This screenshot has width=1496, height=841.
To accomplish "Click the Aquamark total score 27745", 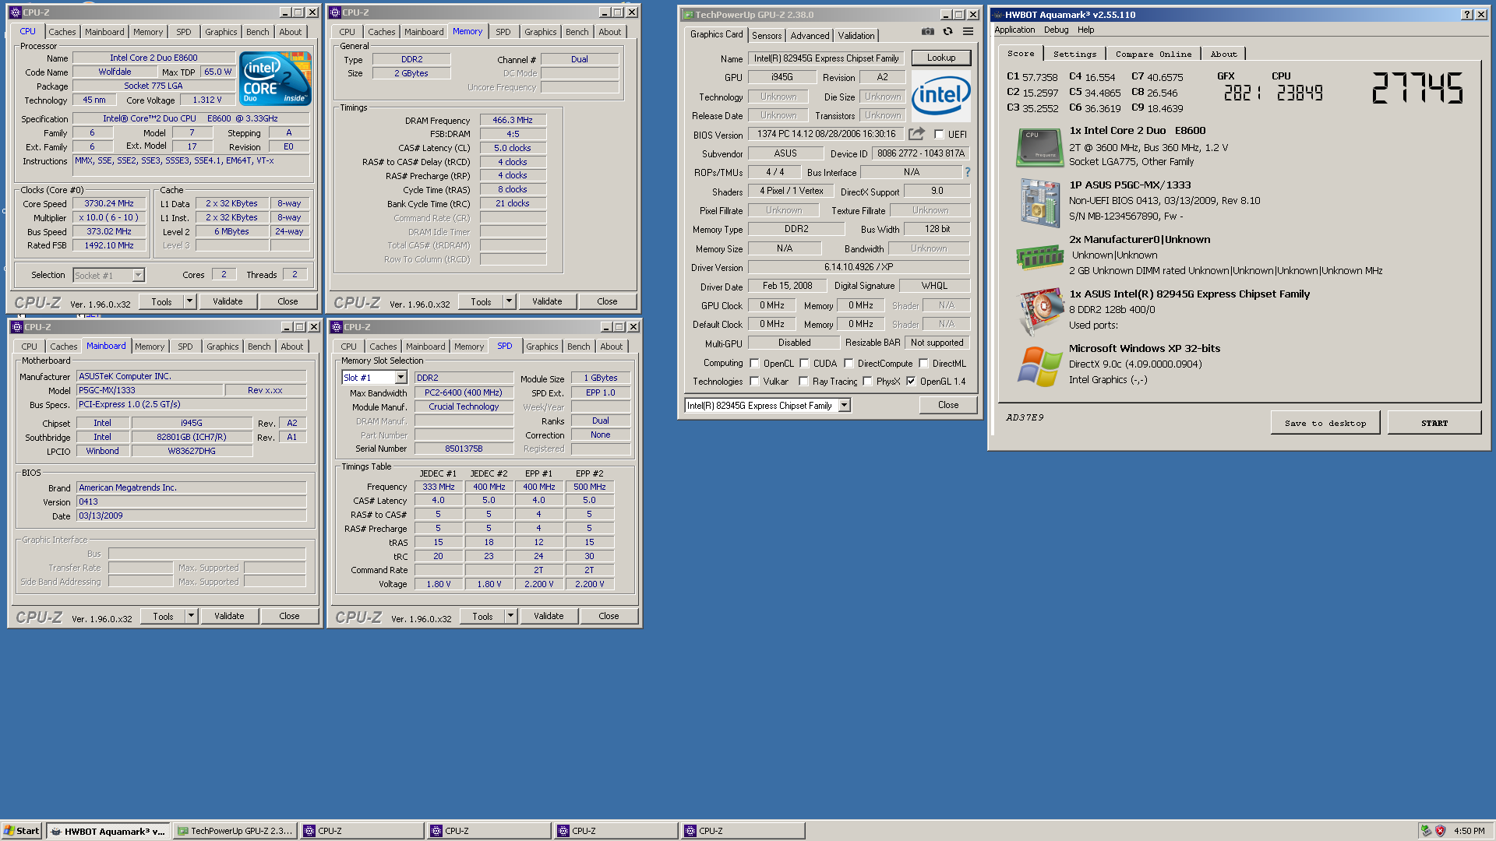I will [1417, 87].
